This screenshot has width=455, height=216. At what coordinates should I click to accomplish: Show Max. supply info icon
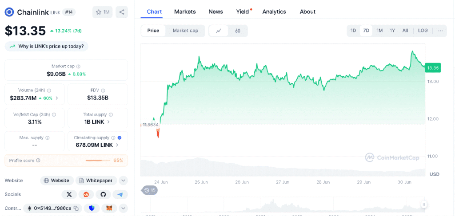tap(47, 138)
